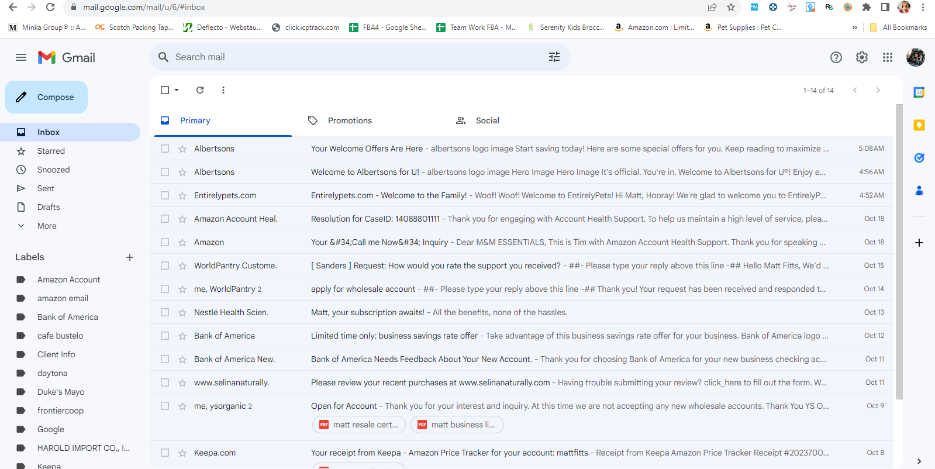Viewport: 935px width, 469px height.
Task: Open the Inbox folder
Action: (70, 132)
